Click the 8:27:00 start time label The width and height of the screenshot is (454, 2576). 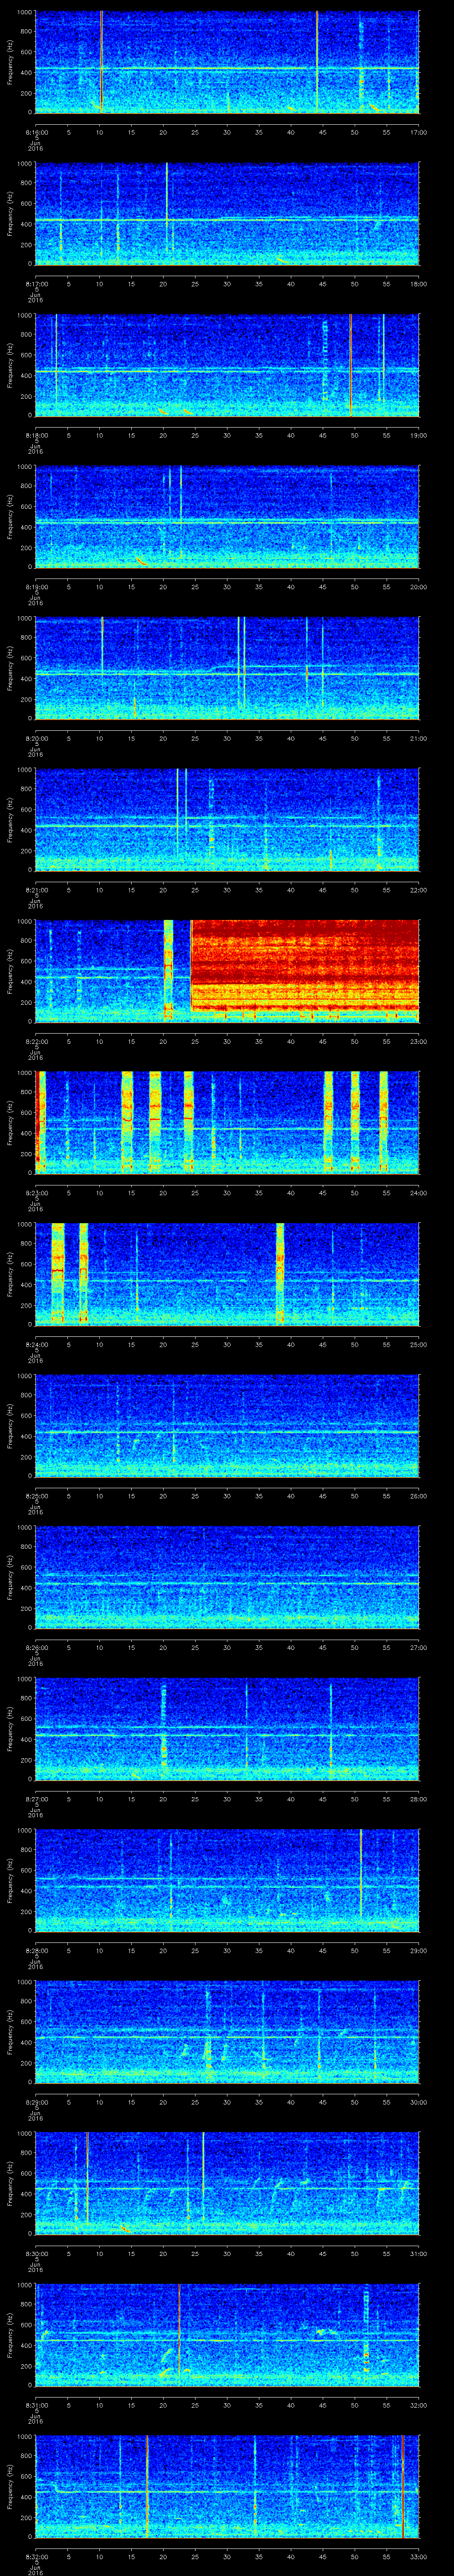pos(36,1799)
